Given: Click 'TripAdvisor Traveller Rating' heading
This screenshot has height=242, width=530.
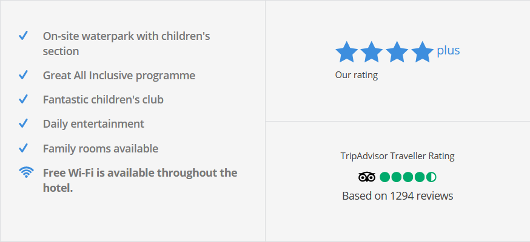Looking at the screenshot, I should tap(397, 155).
